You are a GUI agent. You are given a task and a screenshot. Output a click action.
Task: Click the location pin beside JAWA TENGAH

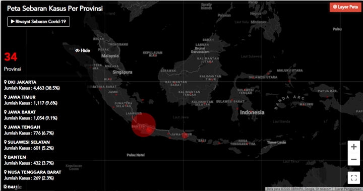click(6, 127)
